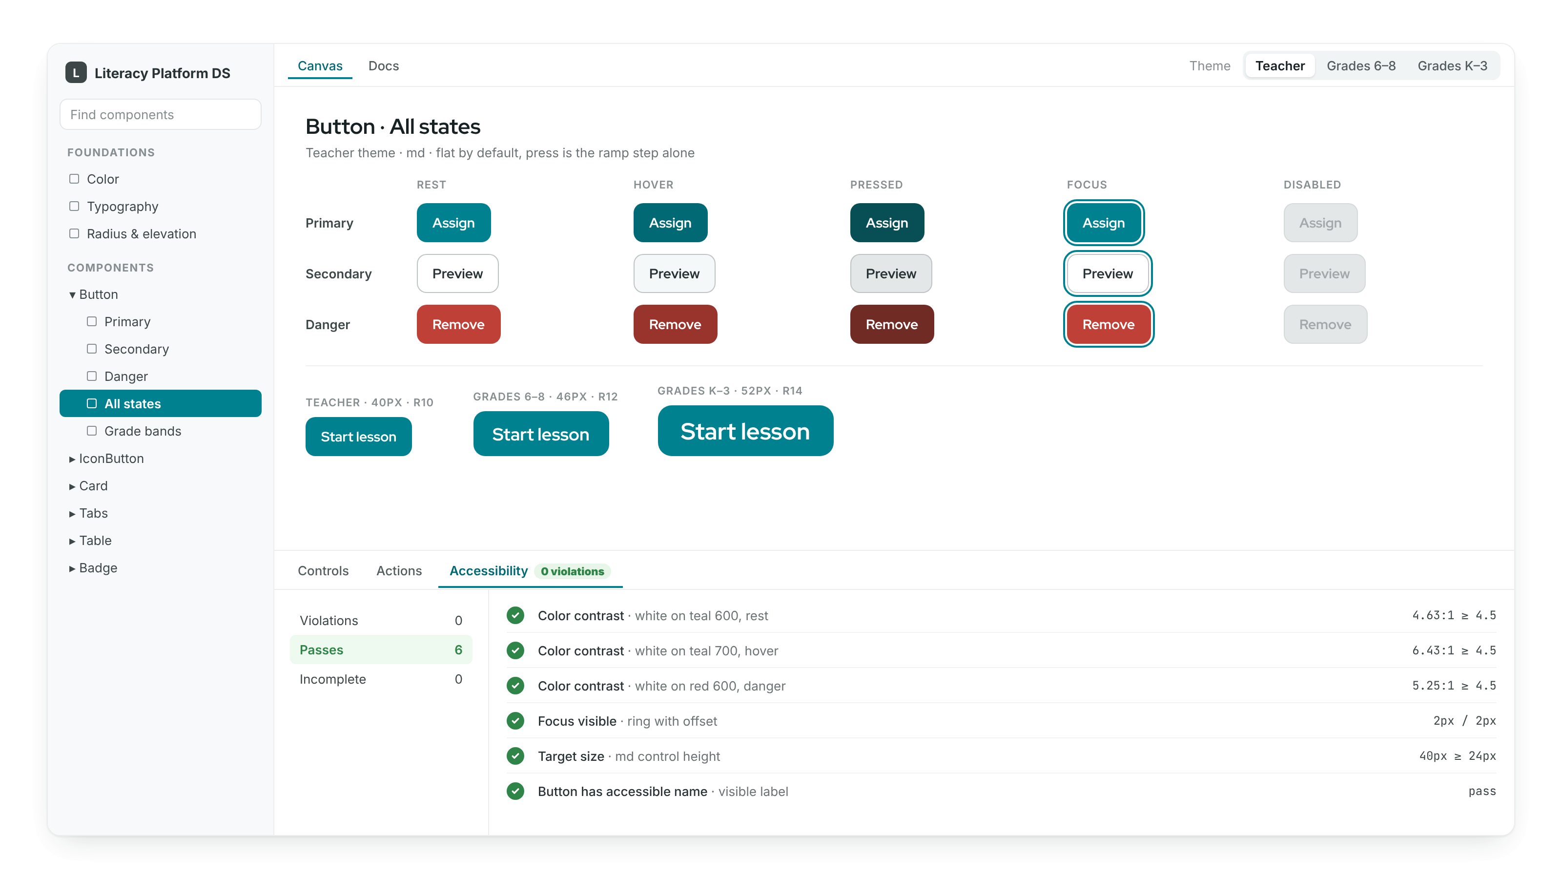Screen dimensions: 1562x879
Task: Click check icon for teal 600 contrast row
Action: coord(515,615)
